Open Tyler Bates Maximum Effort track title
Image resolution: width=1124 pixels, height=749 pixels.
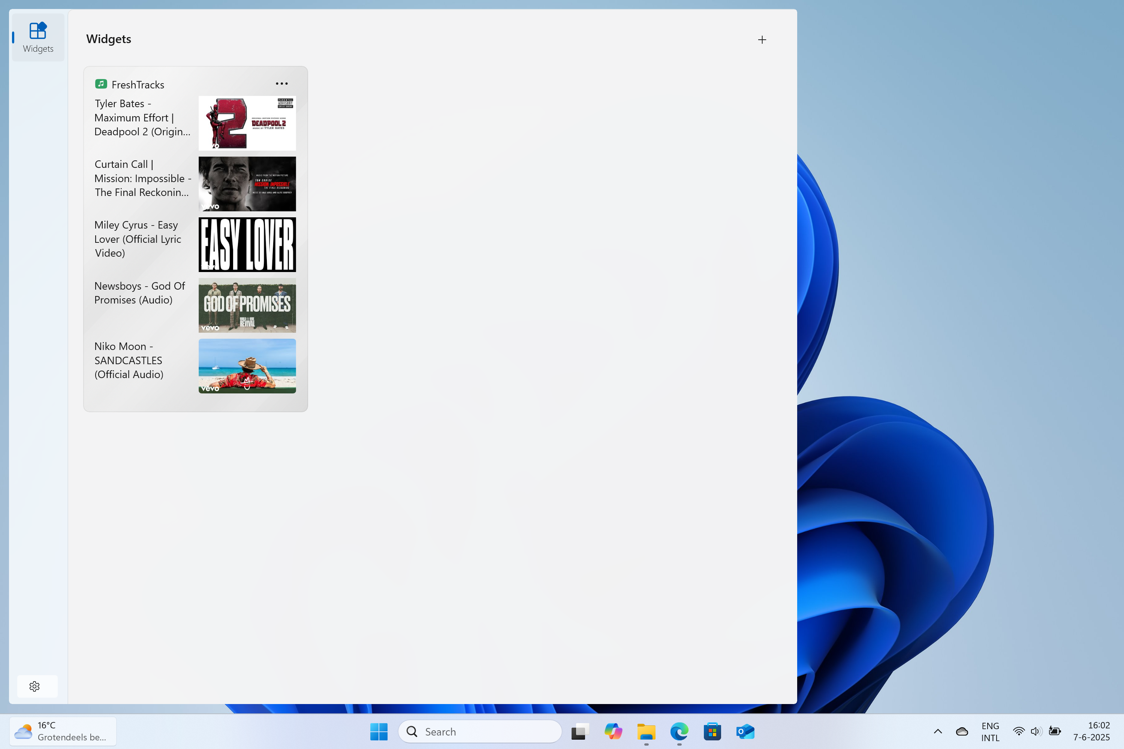(142, 118)
